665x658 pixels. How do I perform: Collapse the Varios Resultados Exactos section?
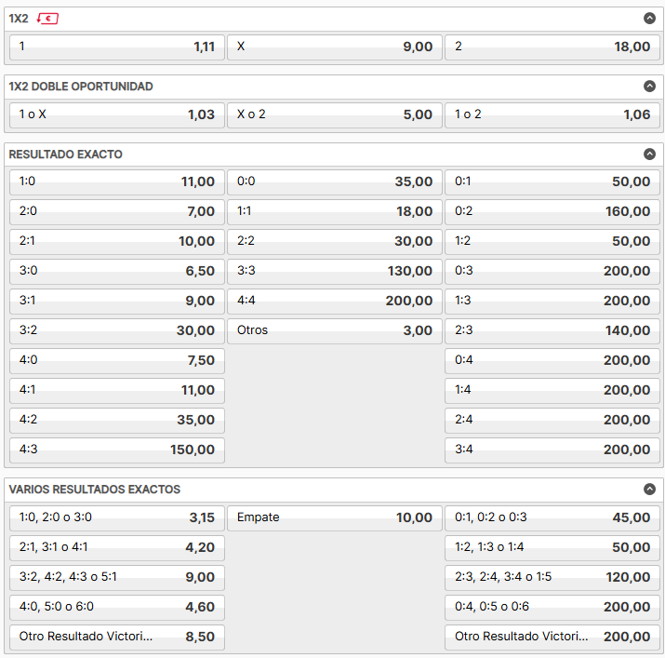click(x=649, y=489)
